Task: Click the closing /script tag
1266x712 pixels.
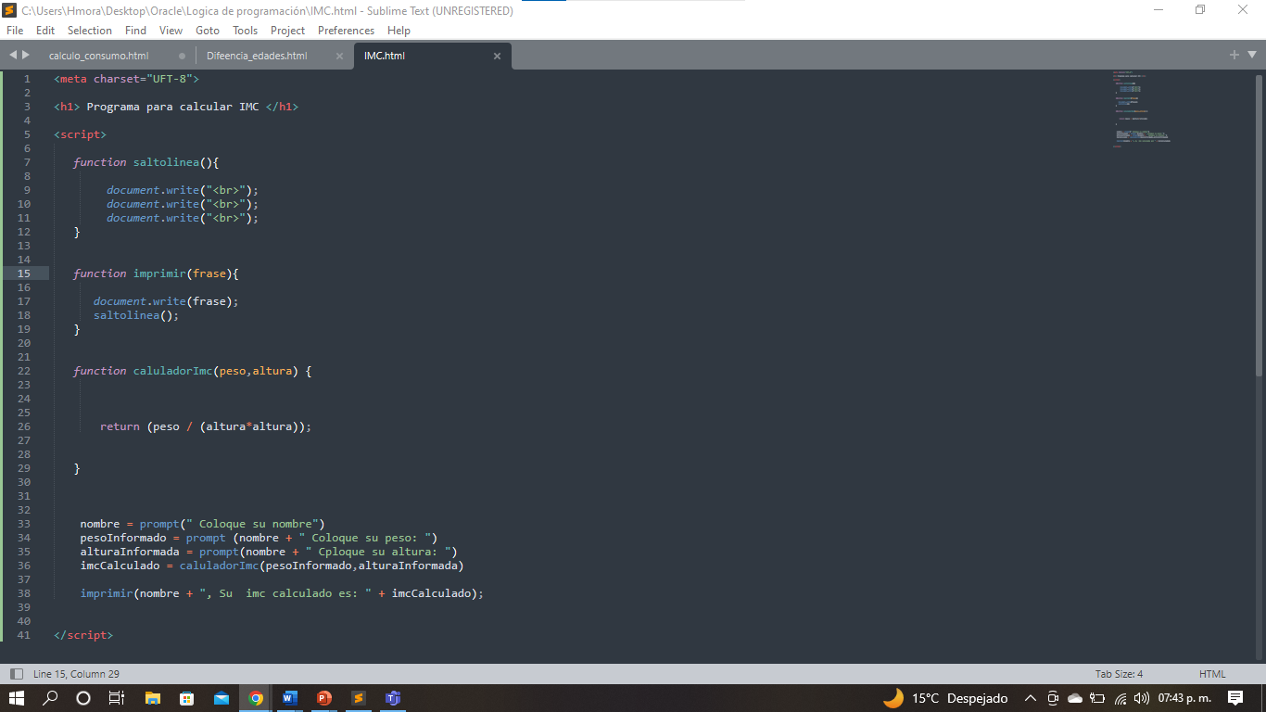Action: pos(83,635)
